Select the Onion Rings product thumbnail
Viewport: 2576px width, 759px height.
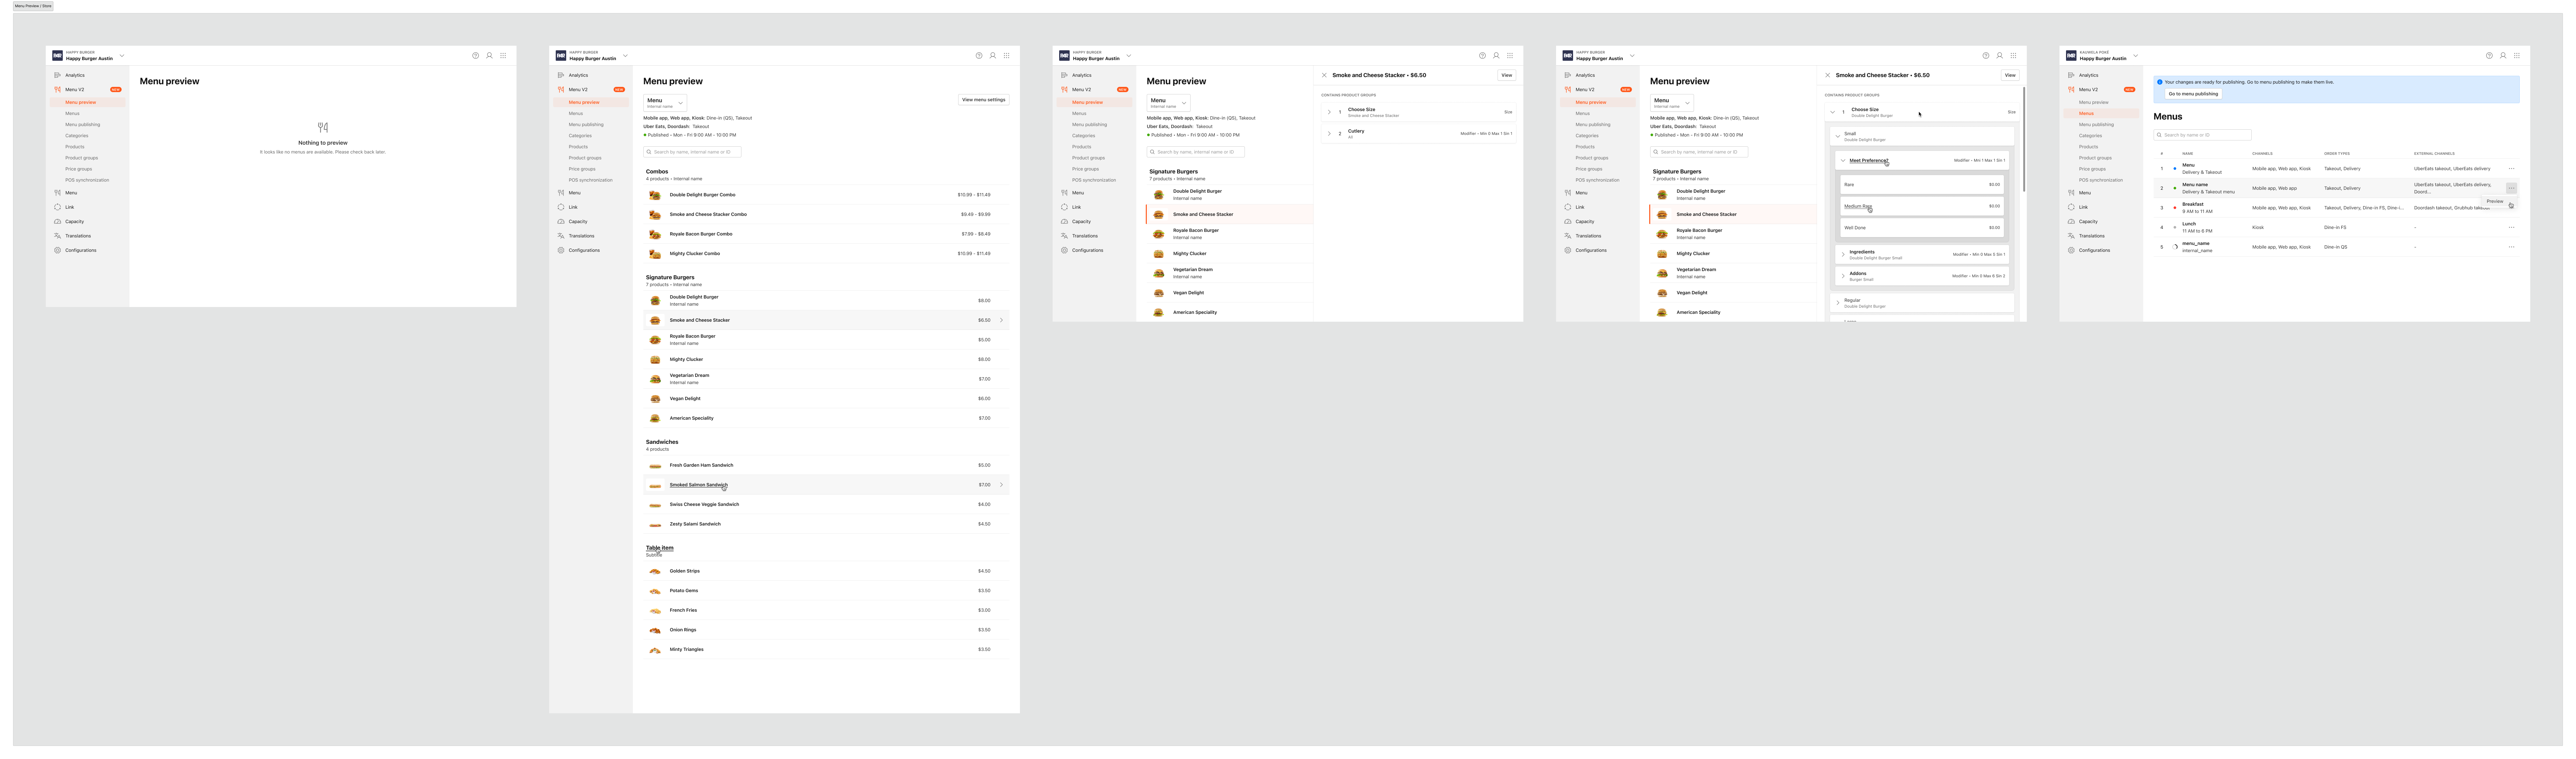(x=655, y=630)
